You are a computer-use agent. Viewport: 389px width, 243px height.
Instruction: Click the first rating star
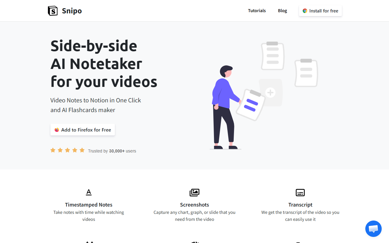click(53, 150)
